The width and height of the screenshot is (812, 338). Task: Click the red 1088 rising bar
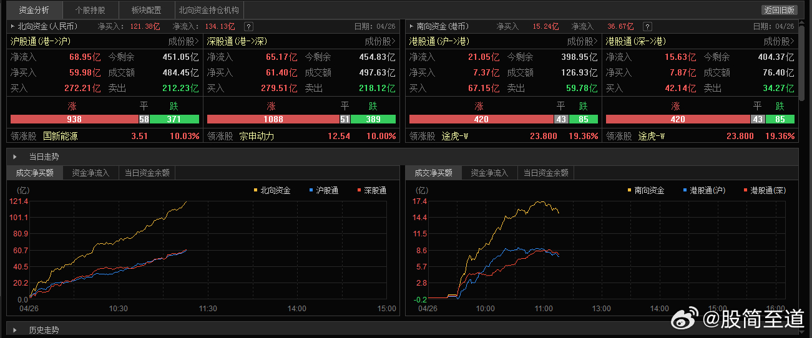pyautogui.click(x=273, y=119)
